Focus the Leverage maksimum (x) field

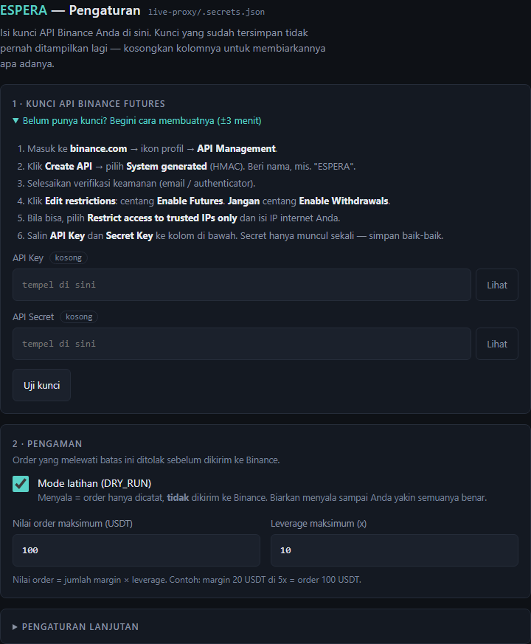pos(395,550)
